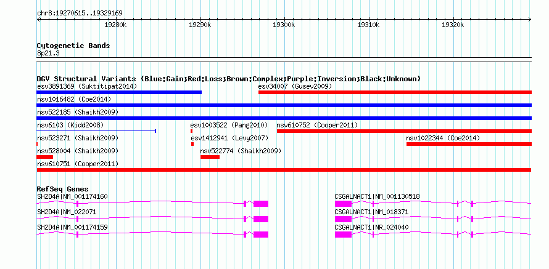
Task: Click first exon block of CSGALNACT1 NM_001130518
Action: click(343, 204)
